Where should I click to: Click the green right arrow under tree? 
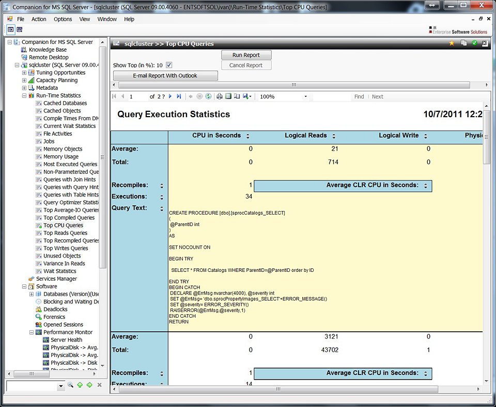click(89, 385)
